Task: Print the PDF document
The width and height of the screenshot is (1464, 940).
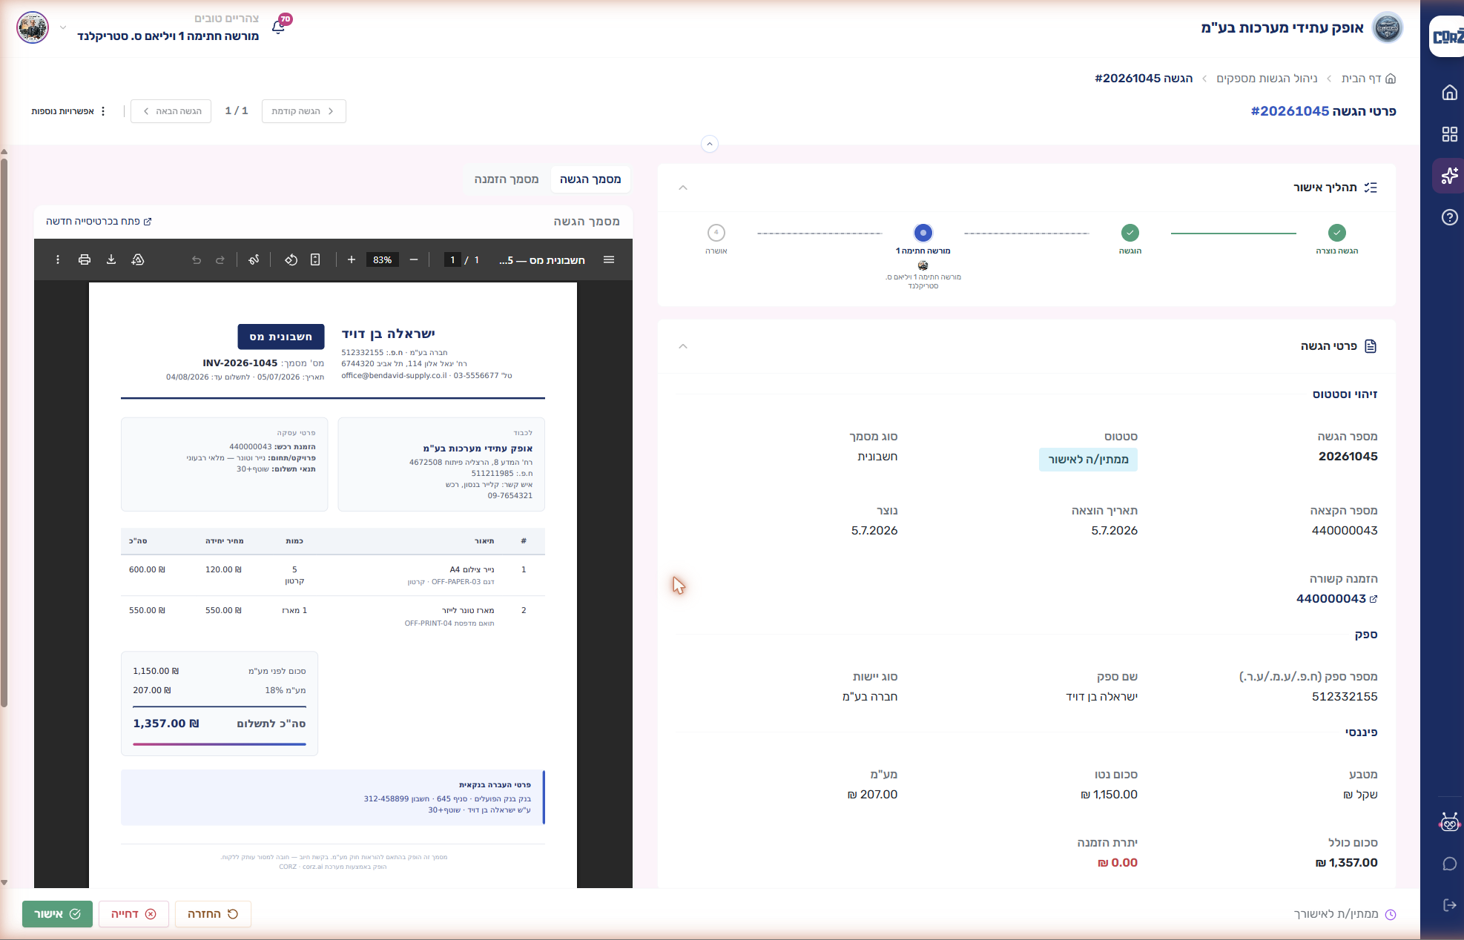Action: [x=85, y=259]
